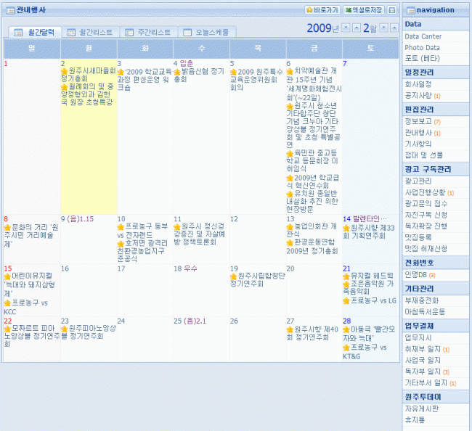Increase the year with the up arrow after 2009년

pyautogui.click(x=357, y=28)
